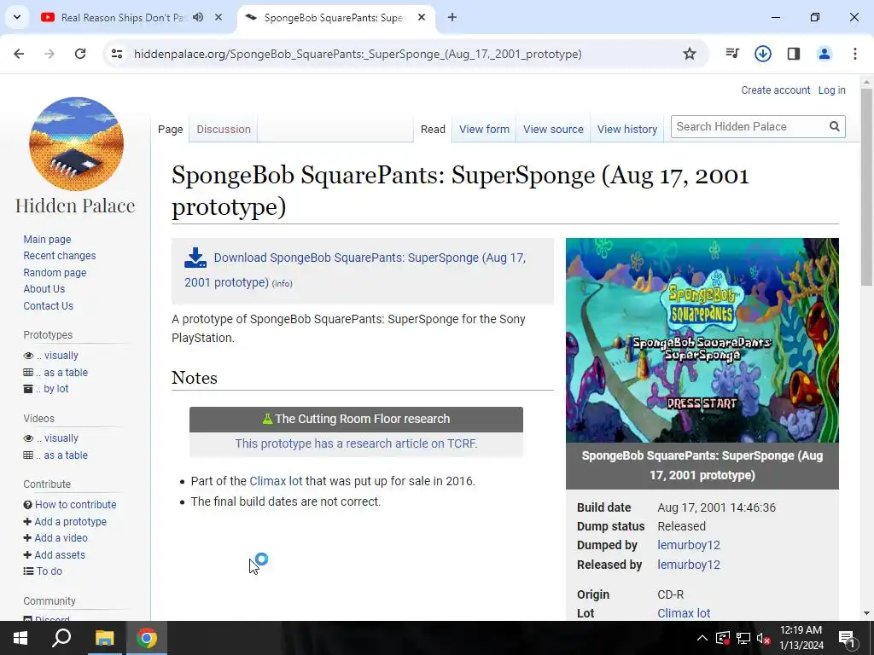Click the Hidden Palace logo image
The height and width of the screenshot is (655, 874).
pos(76,143)
